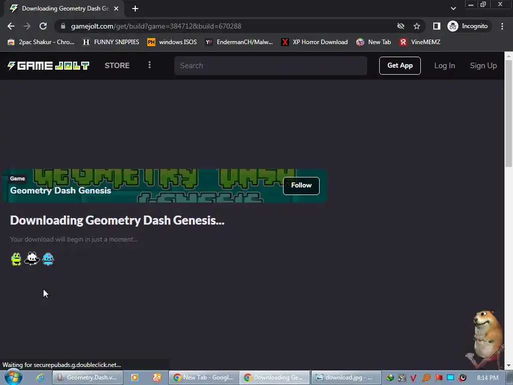Click the blue pixel character sprite

(48, 259)
